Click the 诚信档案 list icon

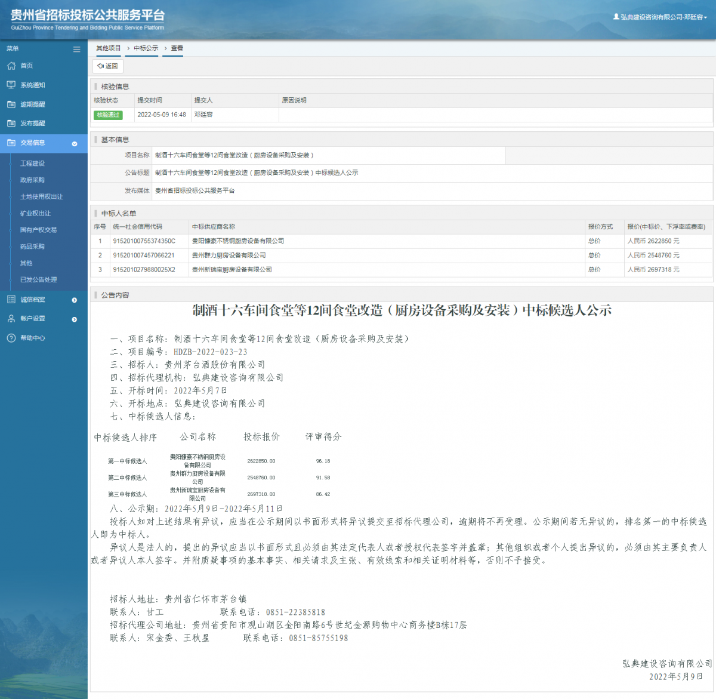(11, 300)
